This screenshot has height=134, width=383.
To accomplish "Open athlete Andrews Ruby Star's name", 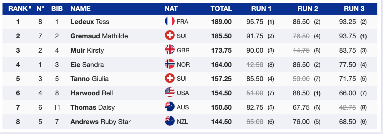I will [100, 122].
